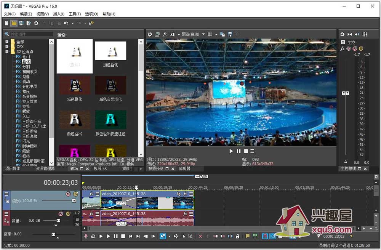This screenshot has width=381, height=250.
Task: Open video output FX in preview toolbar
Action: click(165, 34)
